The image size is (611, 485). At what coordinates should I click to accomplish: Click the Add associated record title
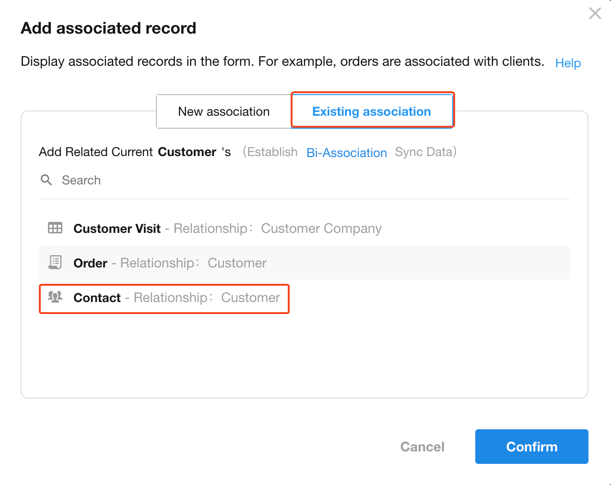[108, 28]
